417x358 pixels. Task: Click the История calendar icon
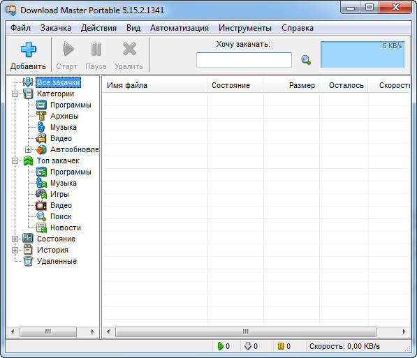[28, 250]
